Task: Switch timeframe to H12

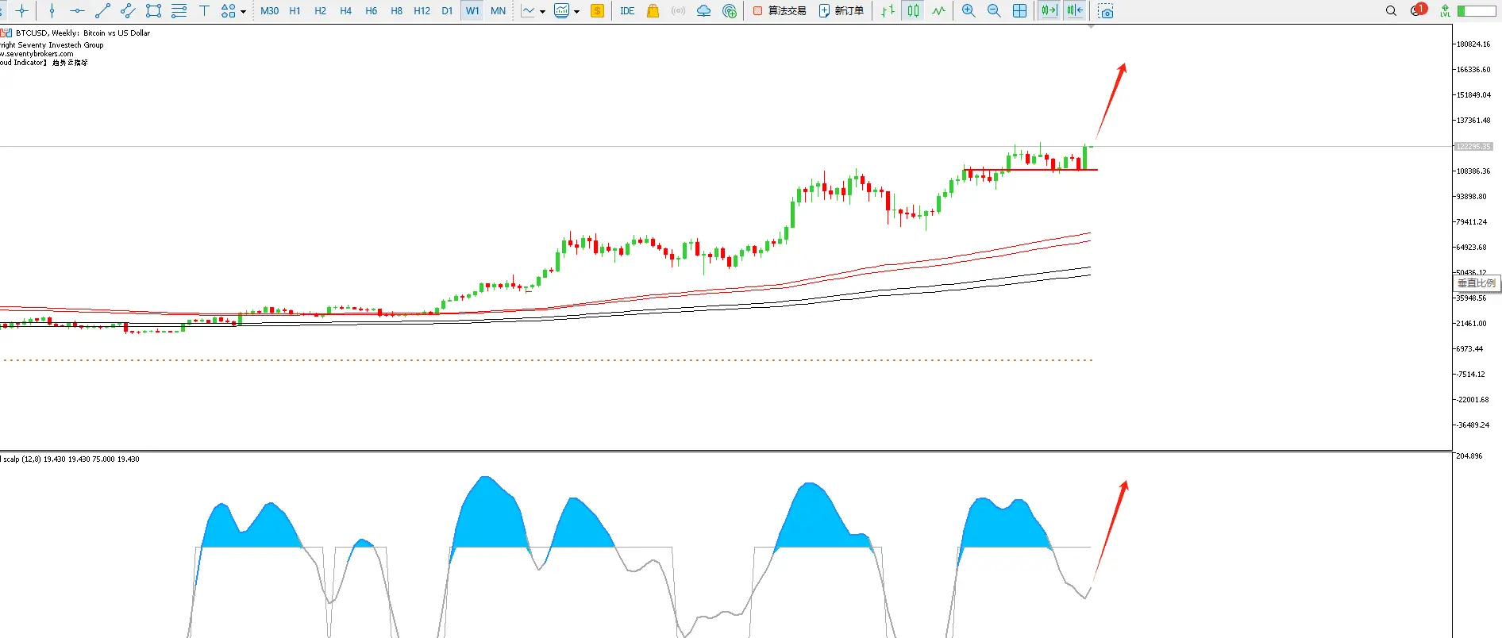Action: (422, 11)
